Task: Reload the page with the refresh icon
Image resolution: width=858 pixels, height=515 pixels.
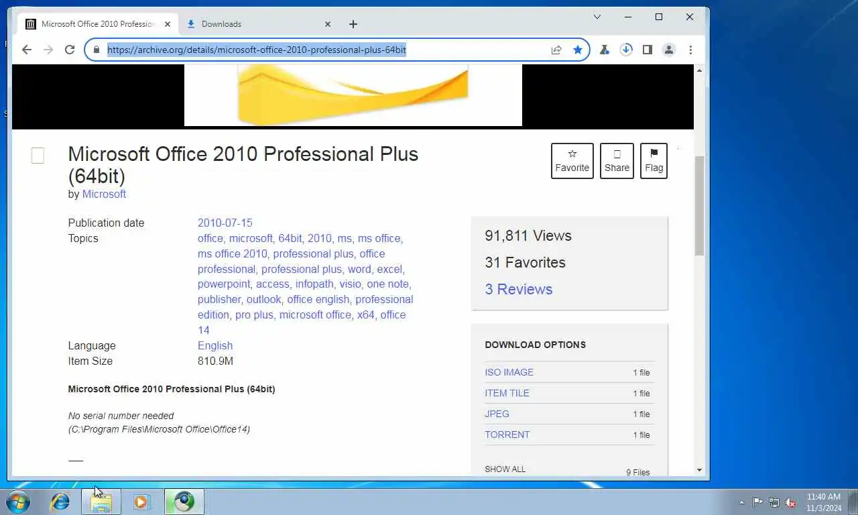Action: [x=70, y=50]
